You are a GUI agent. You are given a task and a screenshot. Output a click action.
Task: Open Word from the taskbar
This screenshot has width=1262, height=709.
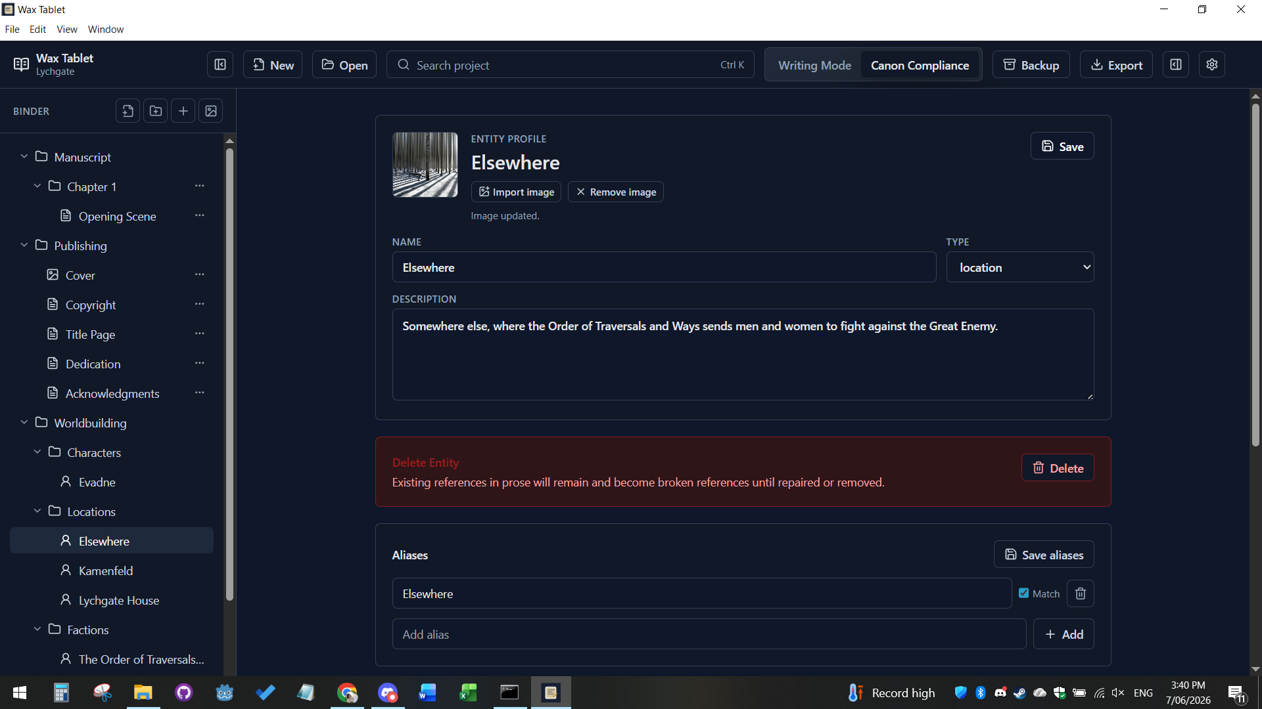tap(427, 693)
